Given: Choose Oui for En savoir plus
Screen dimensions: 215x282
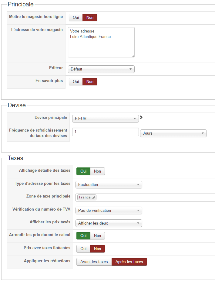Looking at the screenshot, I should pos(76,82).
